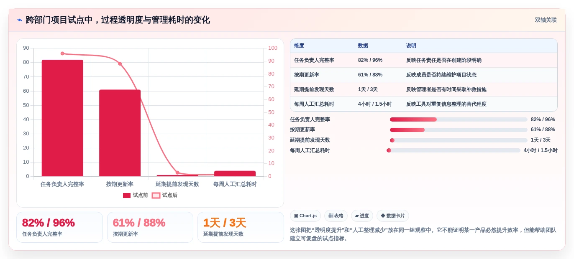Screen dimensions: 574x259
Task: Click table cell 82% / 96%
Action: [370, 60]
